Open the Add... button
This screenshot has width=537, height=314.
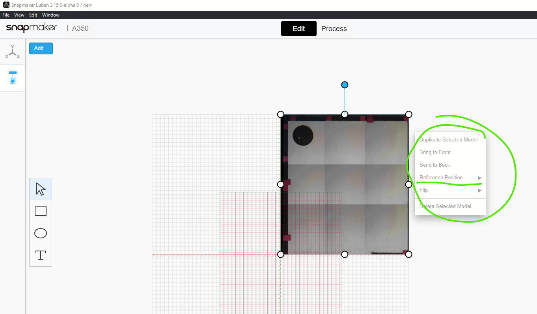tap(41, 48)
